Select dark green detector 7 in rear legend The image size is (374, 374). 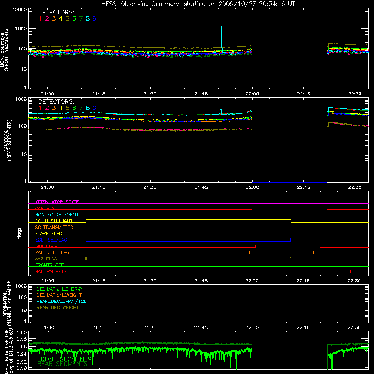(x=81, y=108)
